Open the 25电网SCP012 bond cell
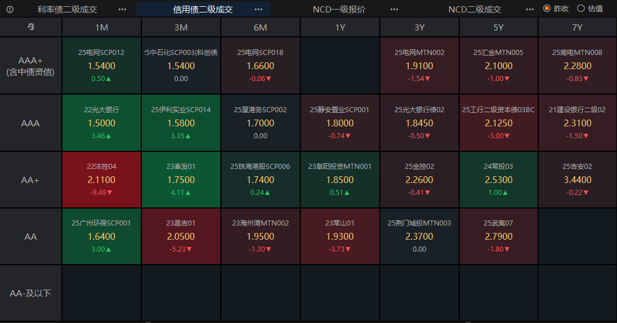This screenshot has height=323, width=617. point(102,66)
